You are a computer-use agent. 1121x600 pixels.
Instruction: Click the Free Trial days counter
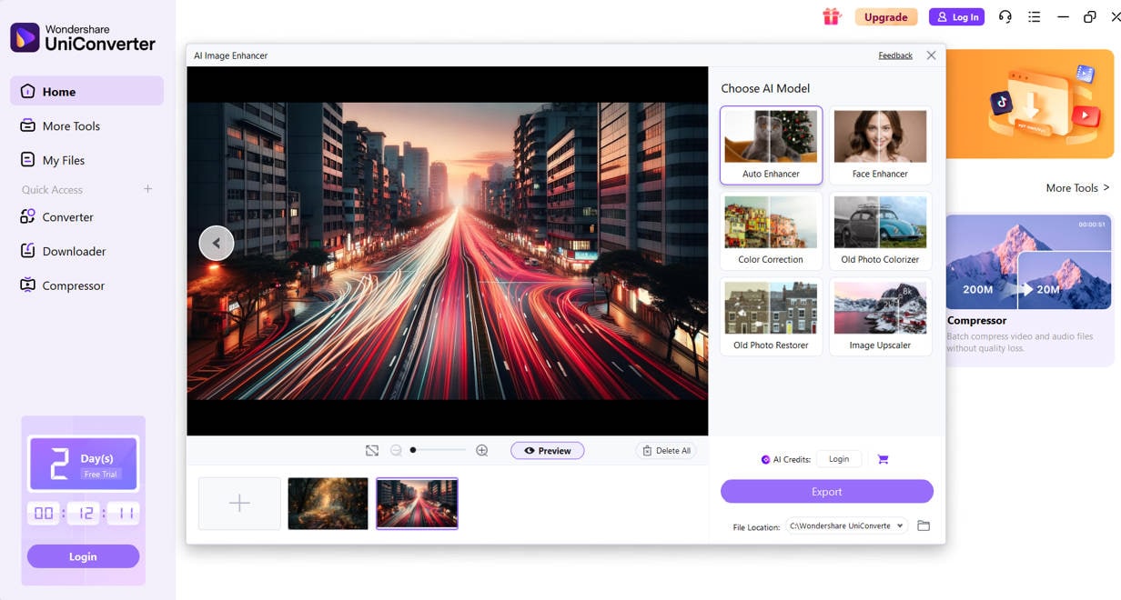pyautogui.click(x=83, y=465)
